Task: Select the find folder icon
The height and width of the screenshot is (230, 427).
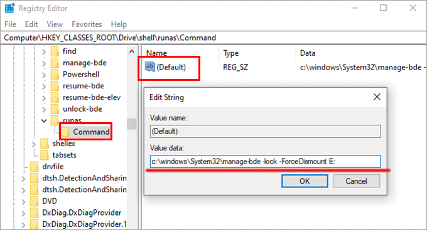Action: (x=55, y=51)
